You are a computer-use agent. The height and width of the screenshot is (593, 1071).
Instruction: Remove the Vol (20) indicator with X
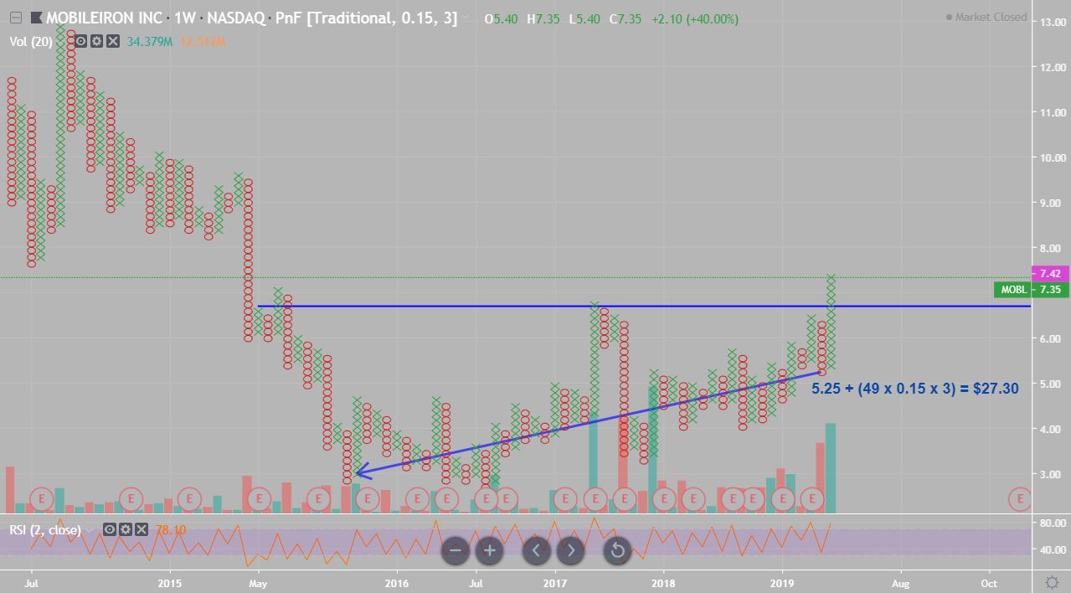click(x=112, y=41)
